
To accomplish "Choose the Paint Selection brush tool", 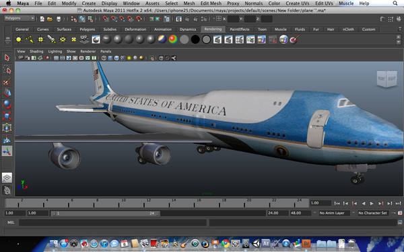I will 7,81.
